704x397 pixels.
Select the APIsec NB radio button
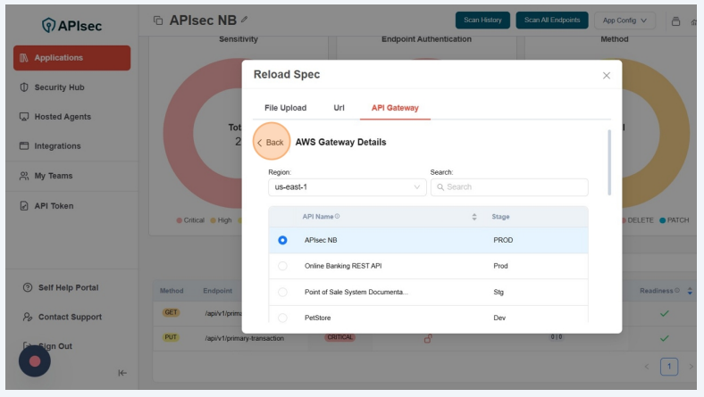282,240
